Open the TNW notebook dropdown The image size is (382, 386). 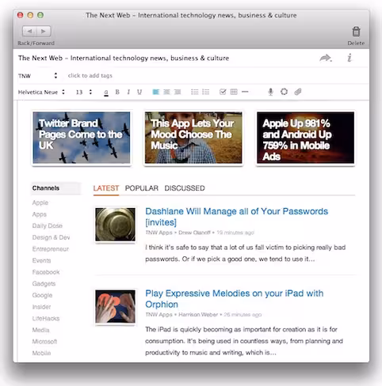pos(38,76)
